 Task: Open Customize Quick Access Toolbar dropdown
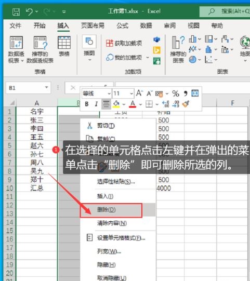[64, 12]
